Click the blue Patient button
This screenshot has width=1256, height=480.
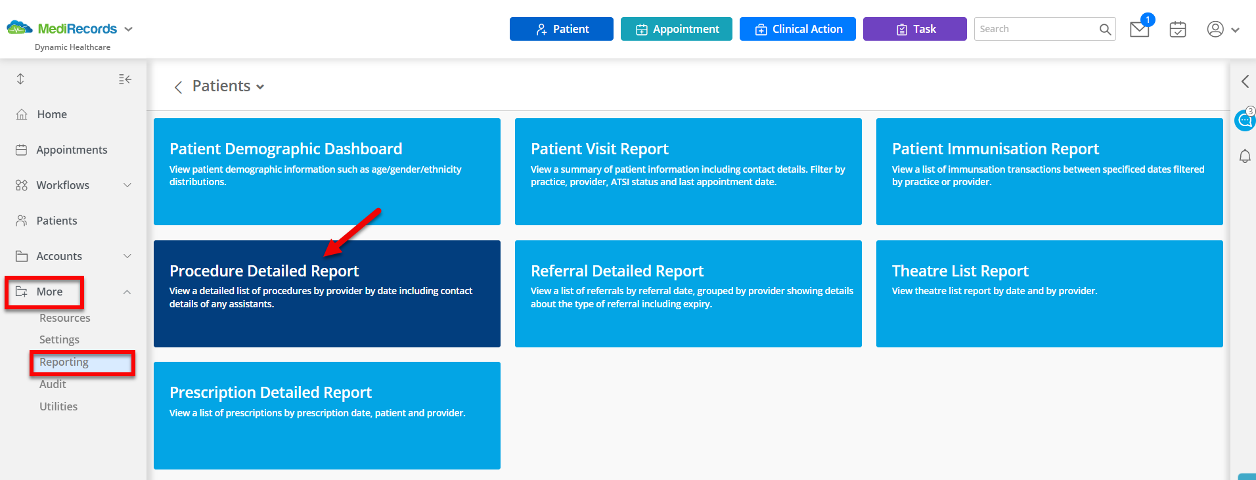click(x=562, y=29)
